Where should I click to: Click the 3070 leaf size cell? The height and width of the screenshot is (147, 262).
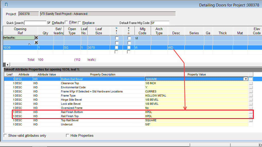point(99,48)
